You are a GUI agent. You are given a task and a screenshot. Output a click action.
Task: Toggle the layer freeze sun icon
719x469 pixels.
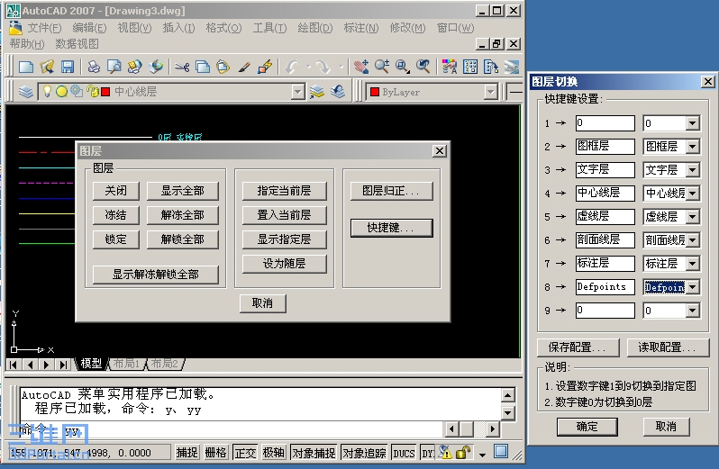tap(61, 92)
